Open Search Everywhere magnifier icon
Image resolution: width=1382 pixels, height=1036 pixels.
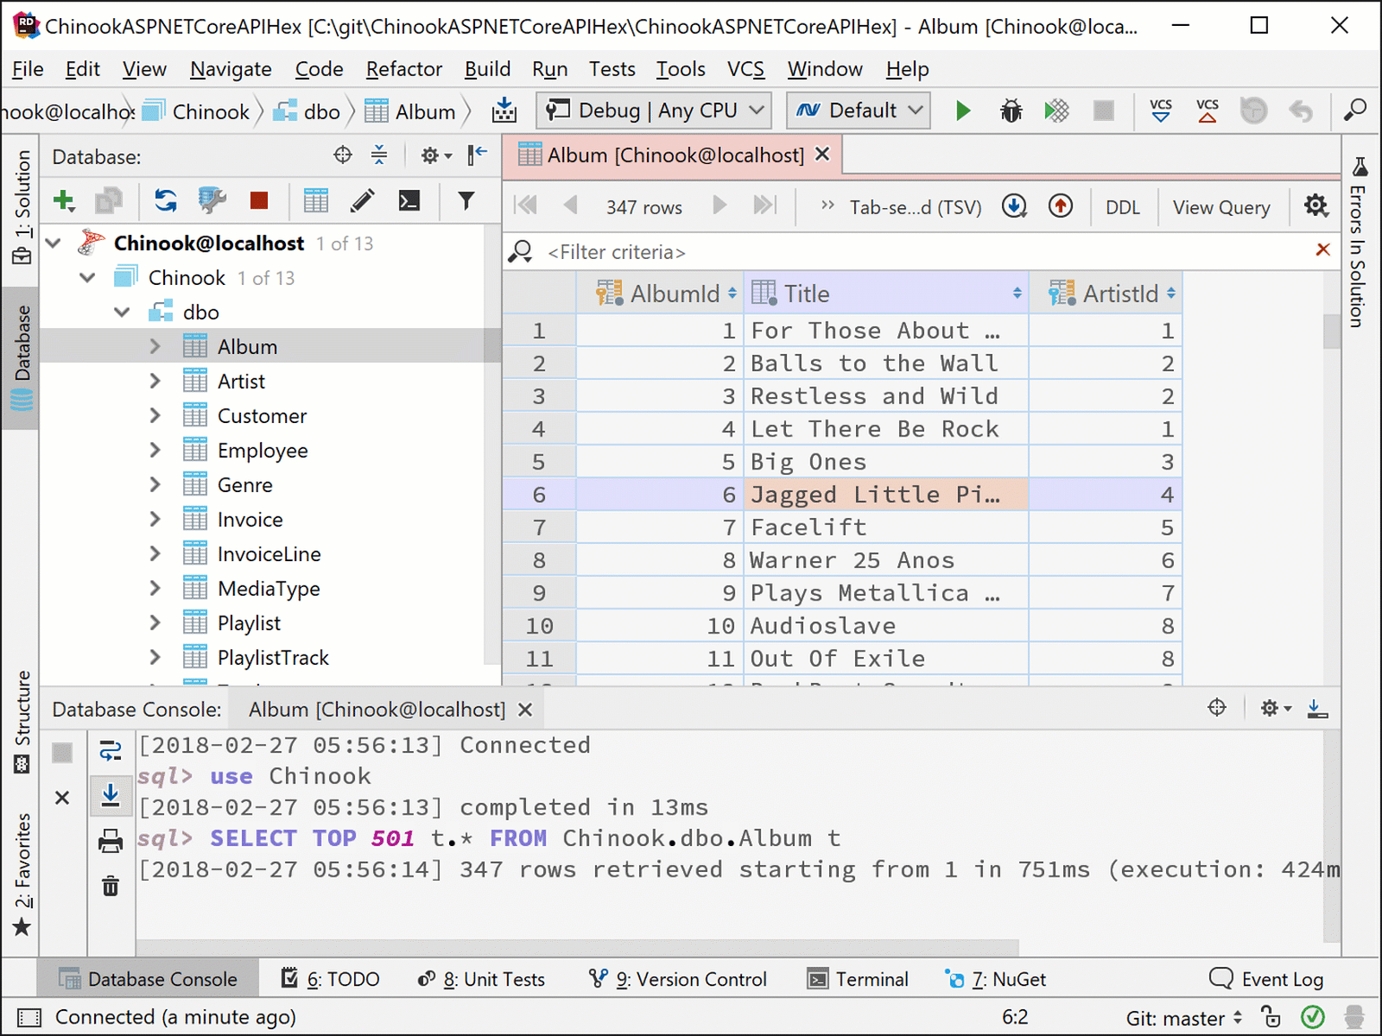pyautogui.click(x=1354, y=111)
